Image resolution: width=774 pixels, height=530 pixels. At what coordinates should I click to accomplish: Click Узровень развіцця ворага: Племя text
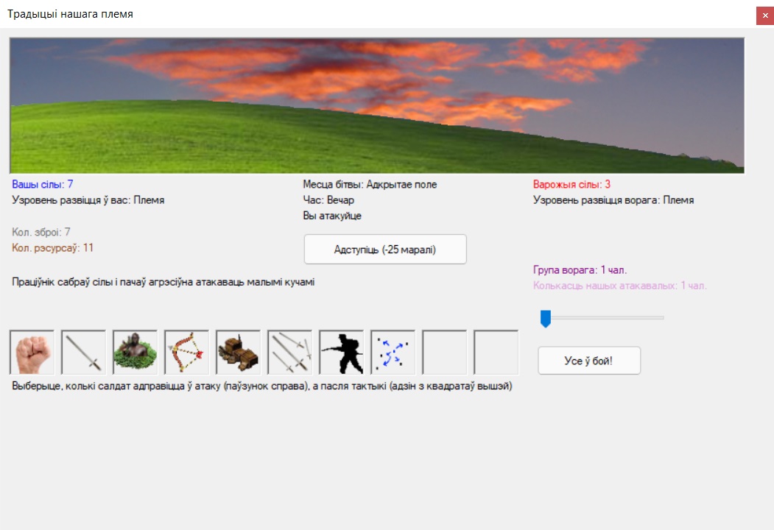click(x=613, y=200)
